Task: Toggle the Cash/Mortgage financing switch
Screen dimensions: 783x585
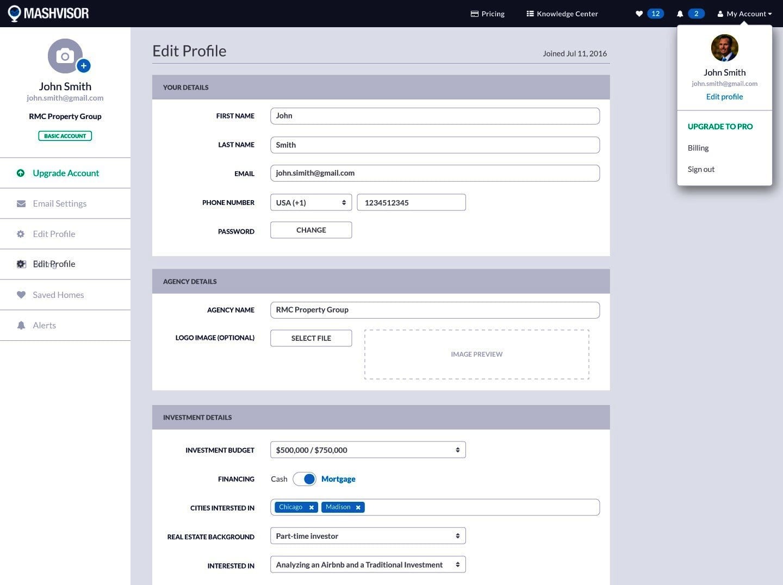Action: (x=304, y=479)
